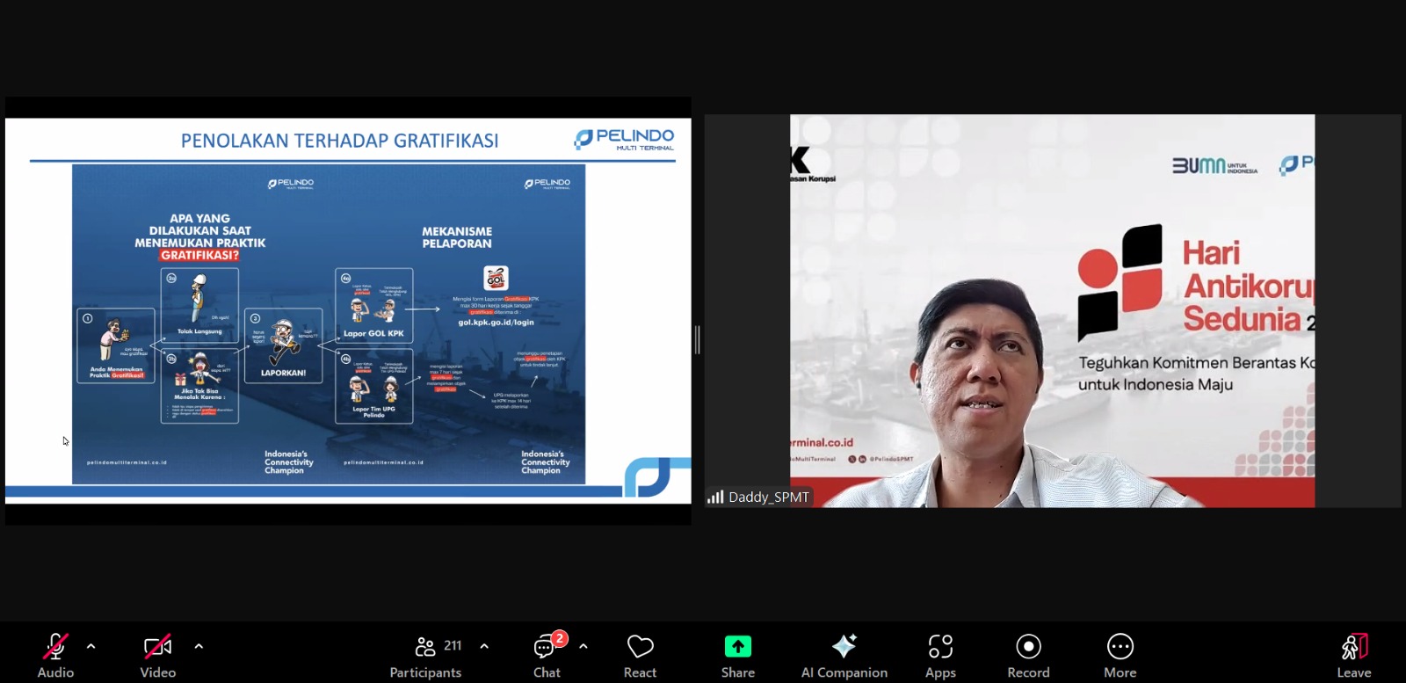Expand the chevron beside Participants

click(x=484, y=646)
